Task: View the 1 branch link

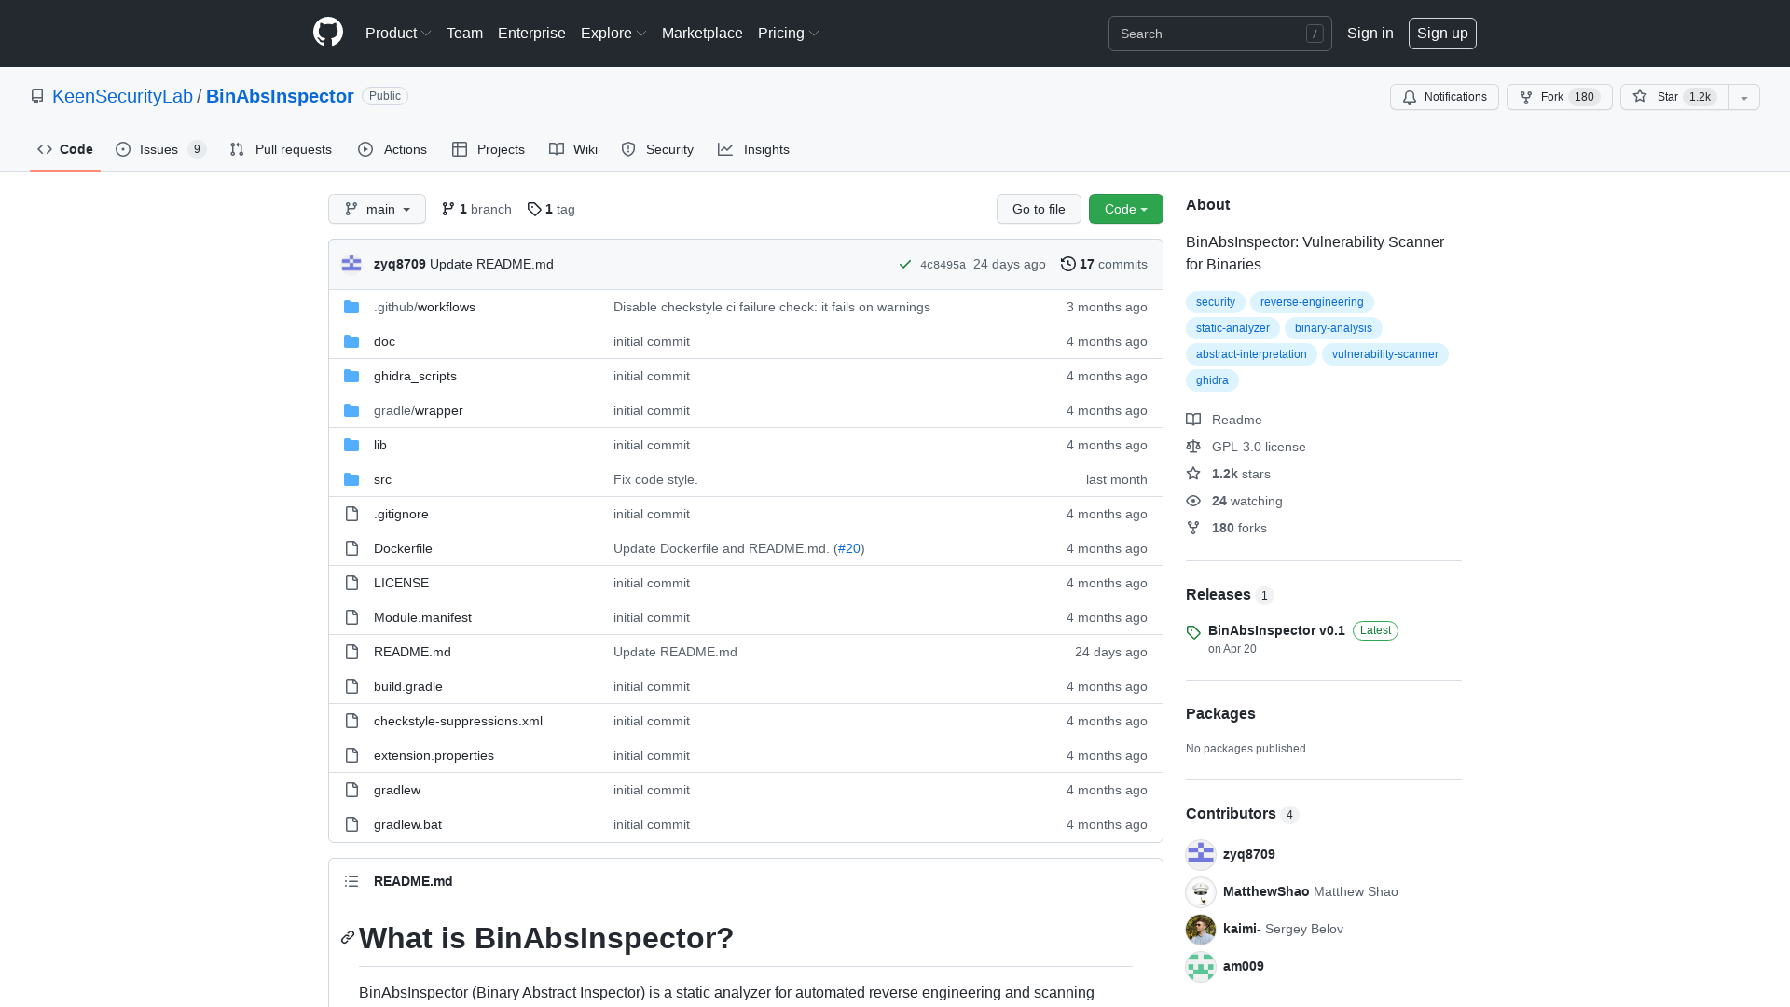Action: click(476, 209)
